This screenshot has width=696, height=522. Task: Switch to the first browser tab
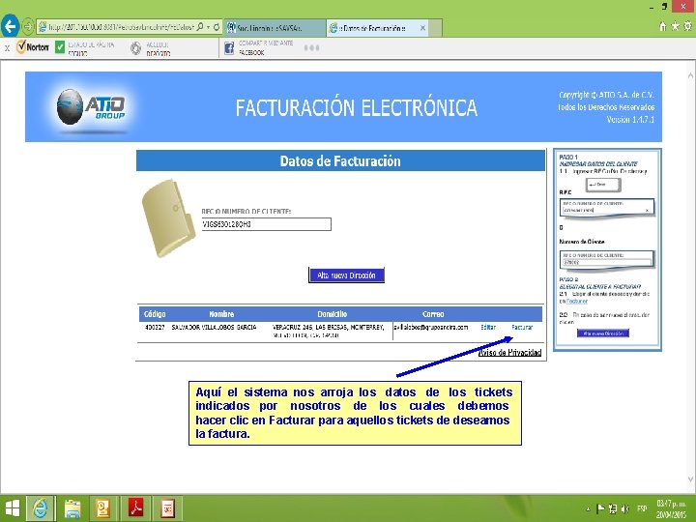click(x=275, y=28)
